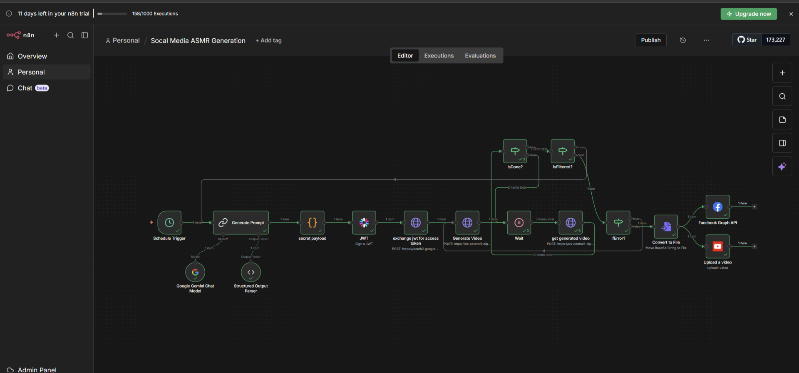Select the Facebook Graph API node
799x373 pixels.
[717, 207]
